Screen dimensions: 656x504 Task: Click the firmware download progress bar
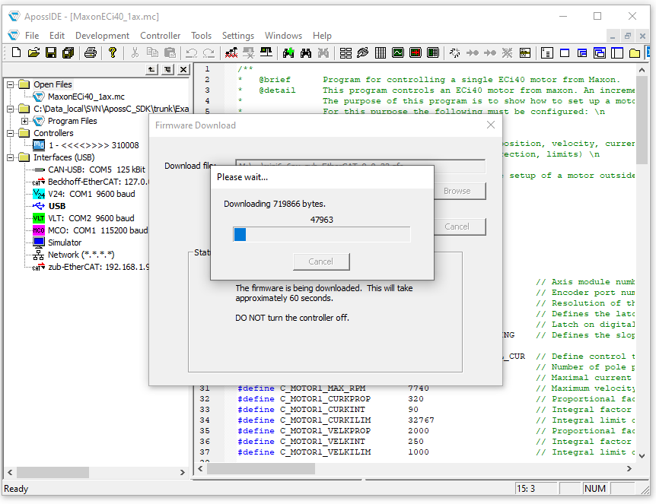321,235
